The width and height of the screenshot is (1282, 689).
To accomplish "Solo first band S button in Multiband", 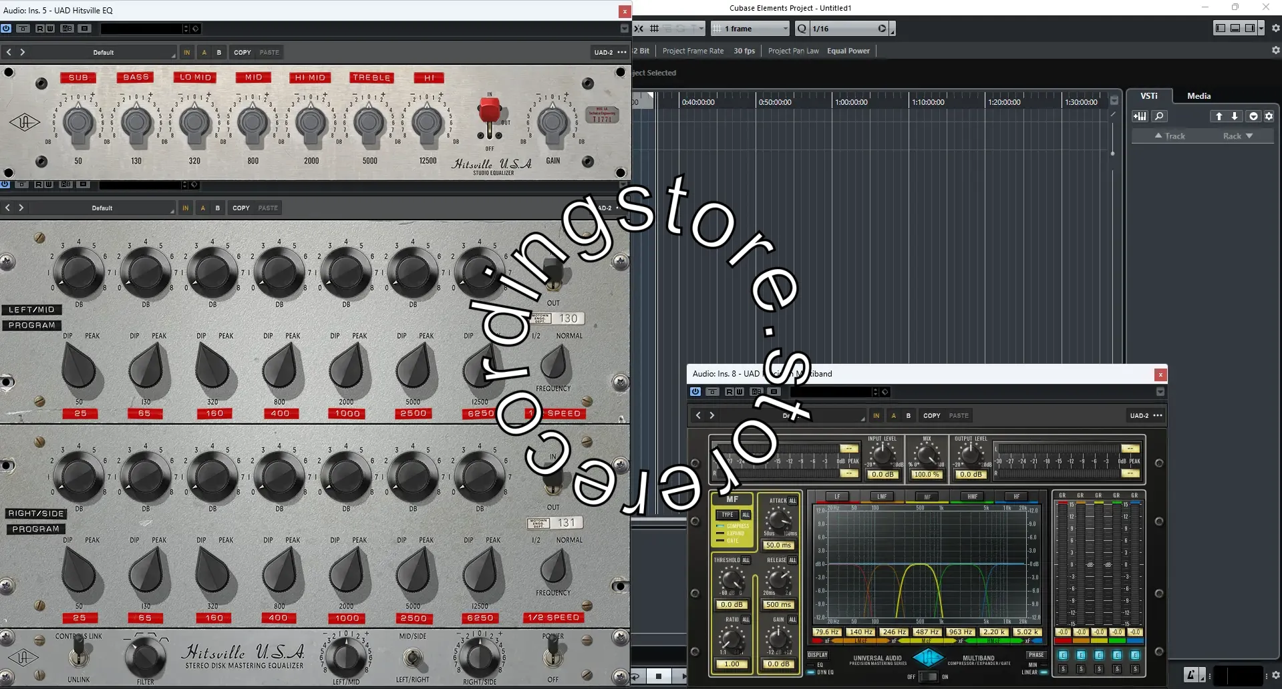I will [x=1063, y=669].
